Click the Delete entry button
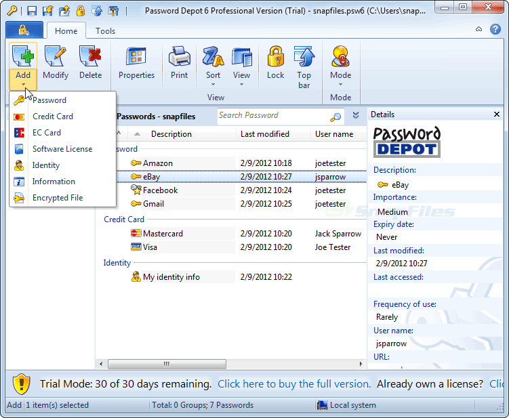509x418 pixels. point(91,63)
